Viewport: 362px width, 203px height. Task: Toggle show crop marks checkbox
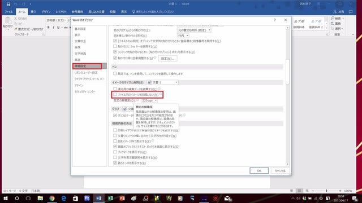(x=115, y=163)
